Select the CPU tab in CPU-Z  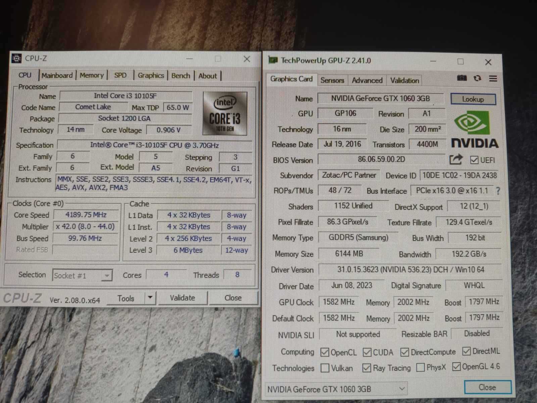tap(25, 75)
